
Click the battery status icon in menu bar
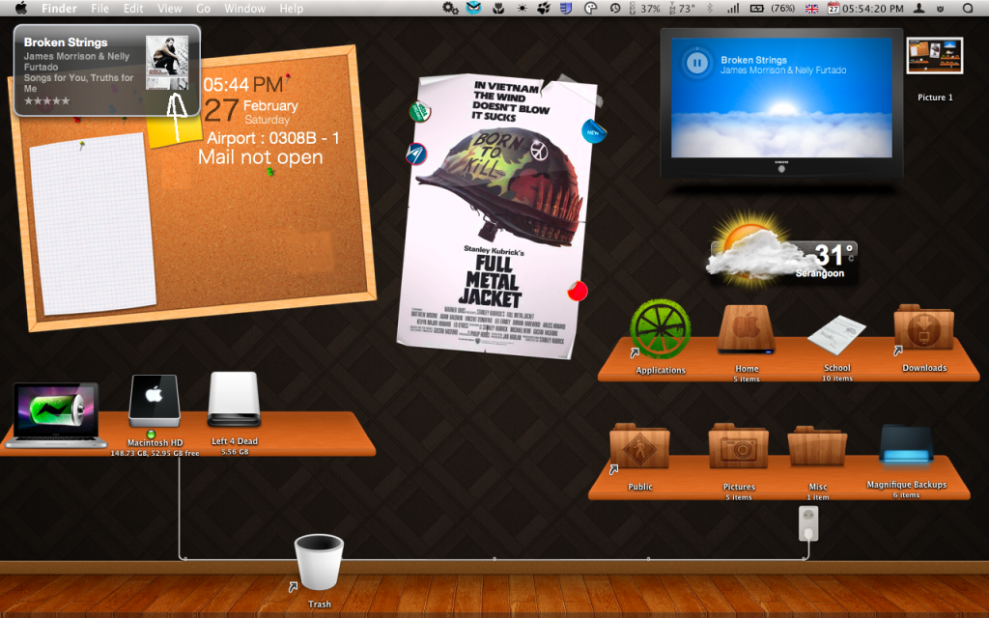coord(756,8)
